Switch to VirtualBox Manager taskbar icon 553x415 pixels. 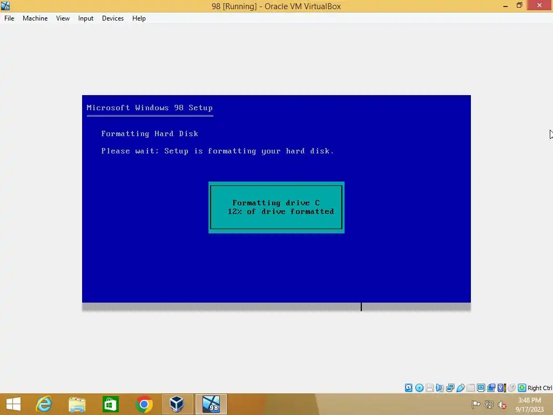(x=177, y=404)
